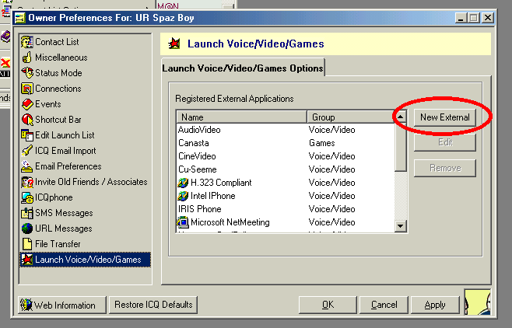This screenshot has height=328, width=512.
Task: Click the Invite Old Friends icon
Action: (x=26, y=182)
